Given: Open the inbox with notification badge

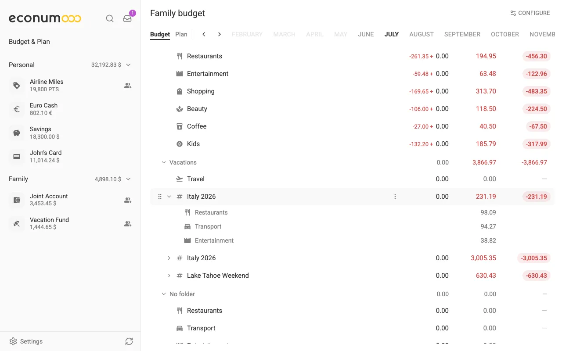Looking at the screenshot, I should click(x=127, y=18).
